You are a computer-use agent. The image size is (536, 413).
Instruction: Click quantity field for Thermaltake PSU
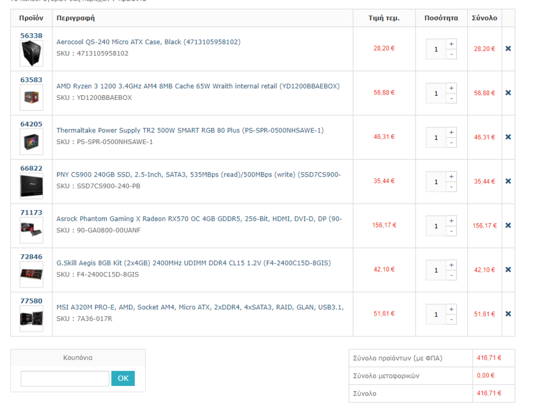click(436, 138)
